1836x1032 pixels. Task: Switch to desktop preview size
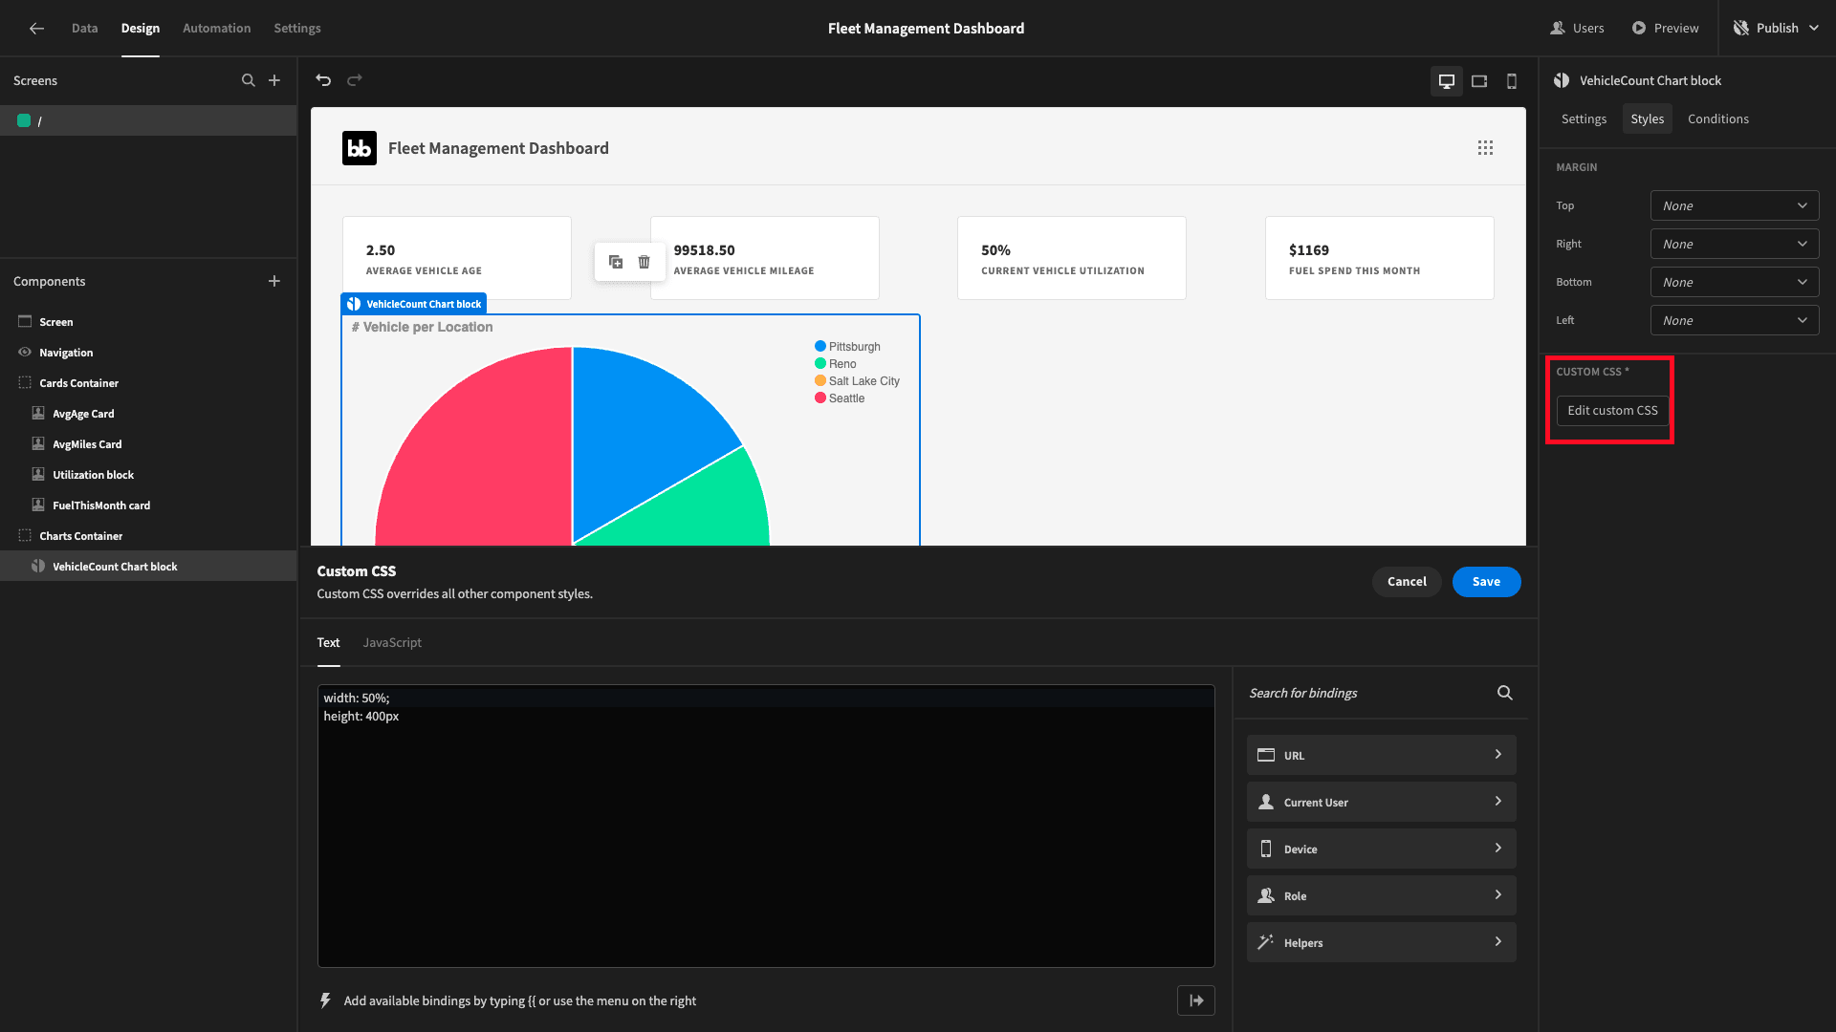tap(1447, 81)
